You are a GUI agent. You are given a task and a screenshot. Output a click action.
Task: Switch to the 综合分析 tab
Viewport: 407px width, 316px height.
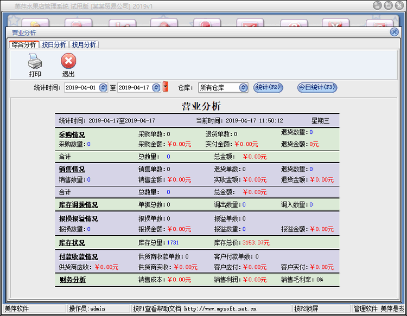(x=24, y=44)
